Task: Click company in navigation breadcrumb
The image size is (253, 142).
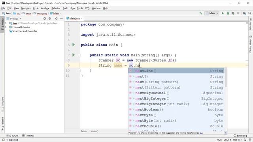Action: click(42, 13)
